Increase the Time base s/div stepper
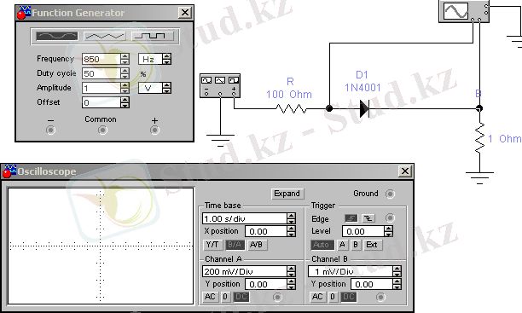 (x=292, y=216)
